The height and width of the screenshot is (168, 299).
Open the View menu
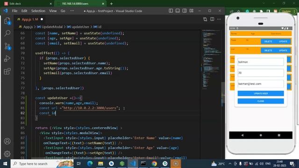point(53,11)
